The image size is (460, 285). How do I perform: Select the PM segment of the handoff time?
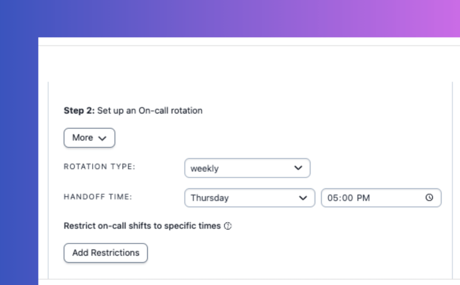coord(363,198)
